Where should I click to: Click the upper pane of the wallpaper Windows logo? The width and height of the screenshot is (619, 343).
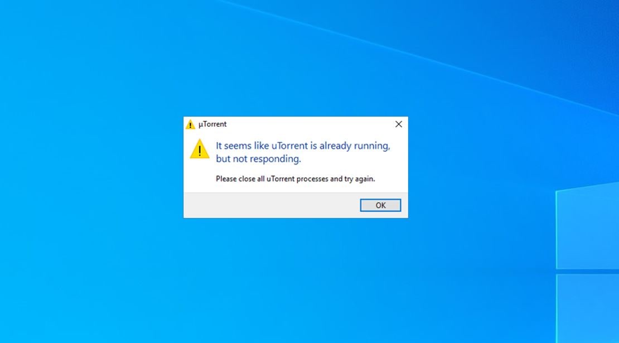pyautogui.click(x=587, y=226)
